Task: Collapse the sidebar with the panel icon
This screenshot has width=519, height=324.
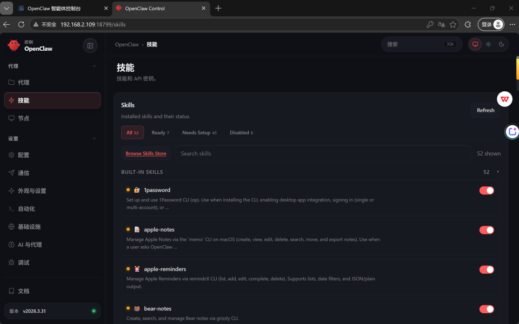Action: (x=90, y=45)
